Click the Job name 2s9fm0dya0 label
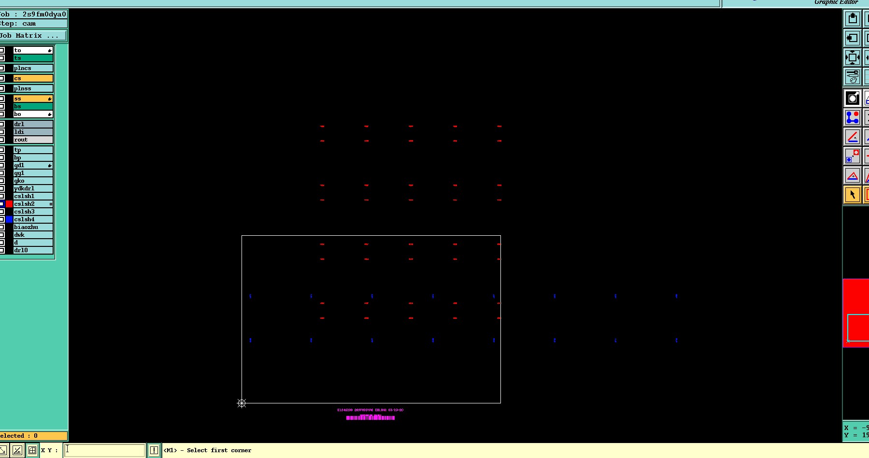 (33, 14)
